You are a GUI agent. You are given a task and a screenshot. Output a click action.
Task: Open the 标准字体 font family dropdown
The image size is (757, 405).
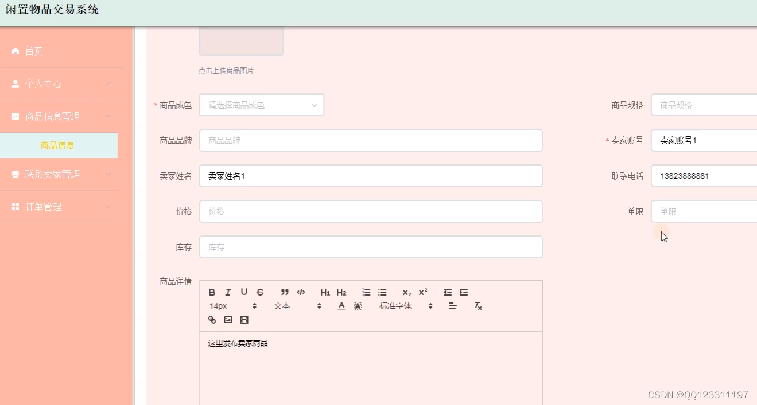coord(405,306)
